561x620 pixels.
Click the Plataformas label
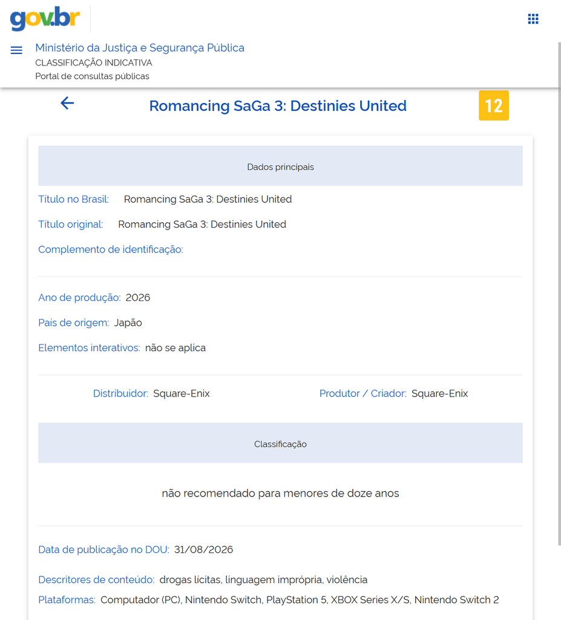point(67,600)
